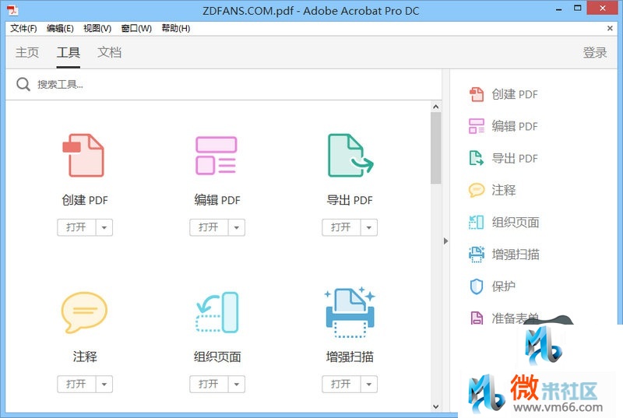Image resolution: width=623 pixels, height=418 pixels.
Task: Click 组织页面 label in right sidebar
Action: pos(516,223)
